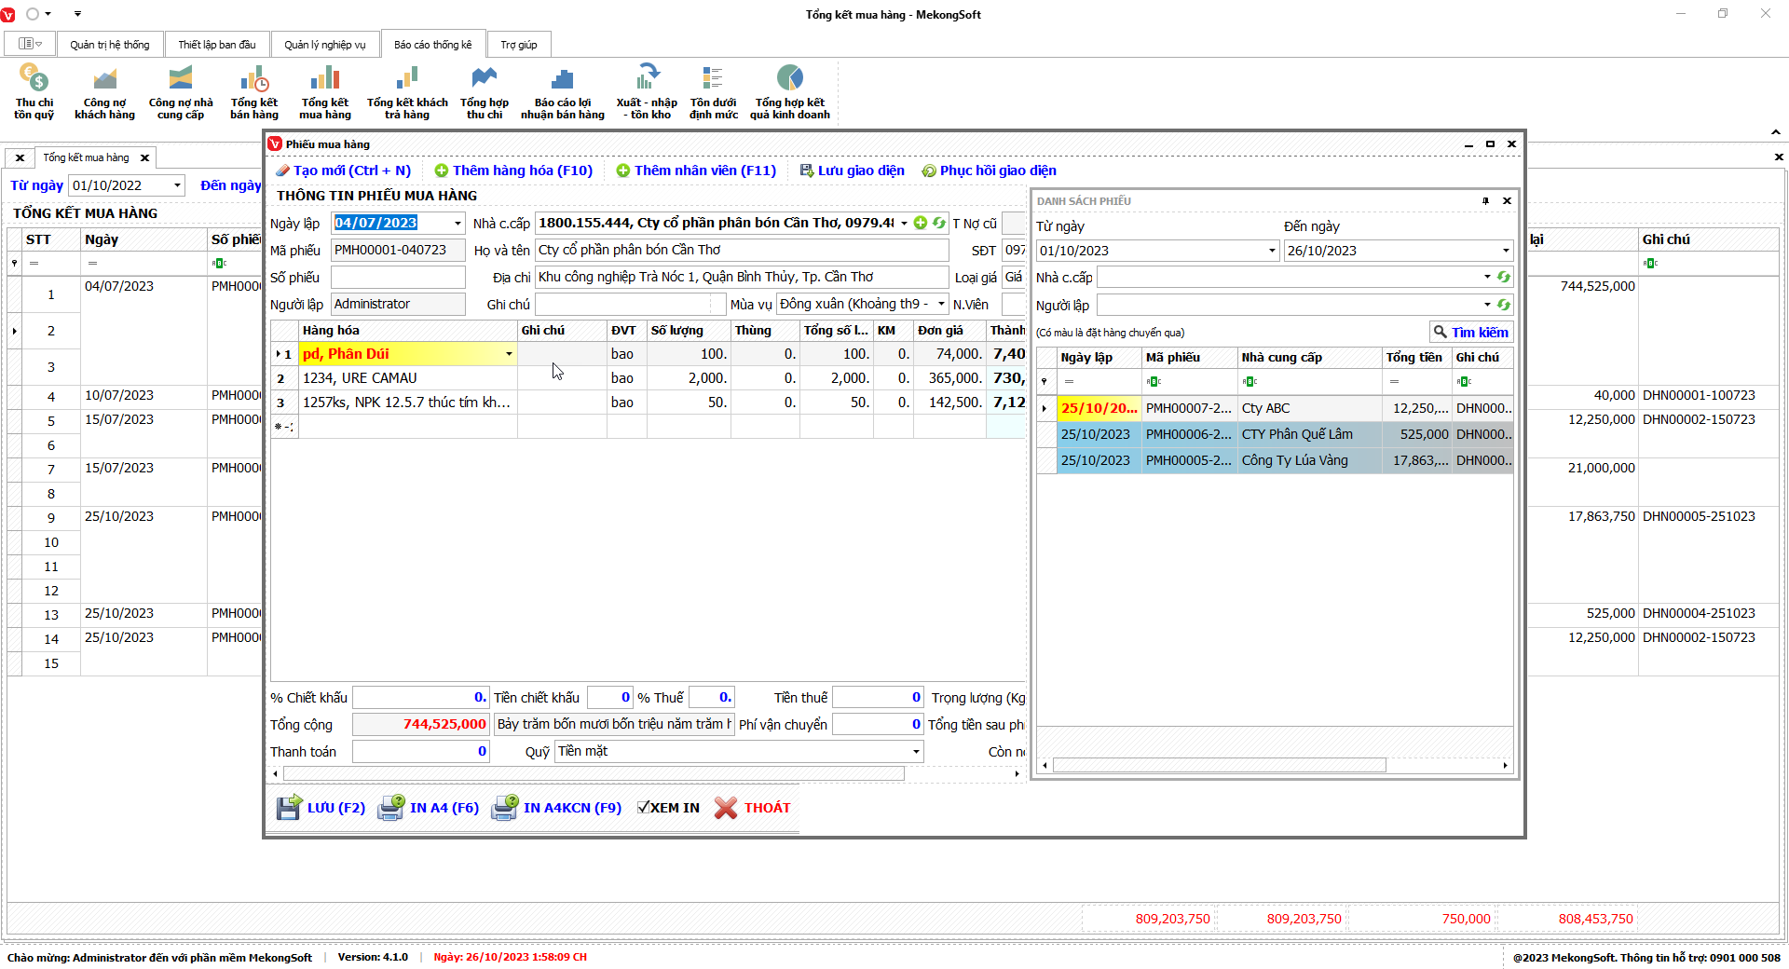Click the Tìm kiếm search button
The width and height of the screenshot is (1789, 969).
1470,333
